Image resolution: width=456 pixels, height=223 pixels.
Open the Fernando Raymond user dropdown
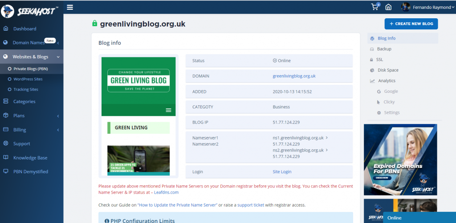(x=433, y=7)
